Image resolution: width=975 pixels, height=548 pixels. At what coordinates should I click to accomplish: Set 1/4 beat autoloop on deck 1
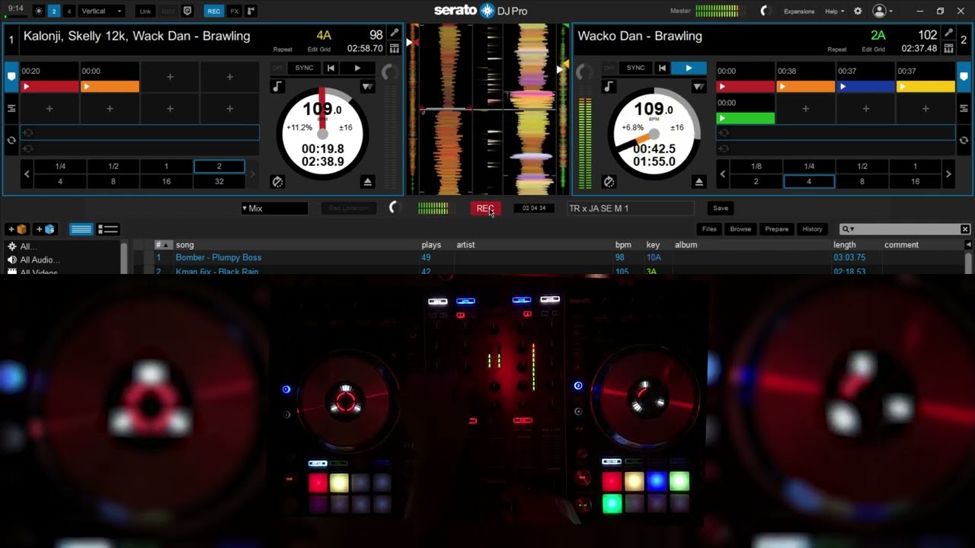(60, 166)
